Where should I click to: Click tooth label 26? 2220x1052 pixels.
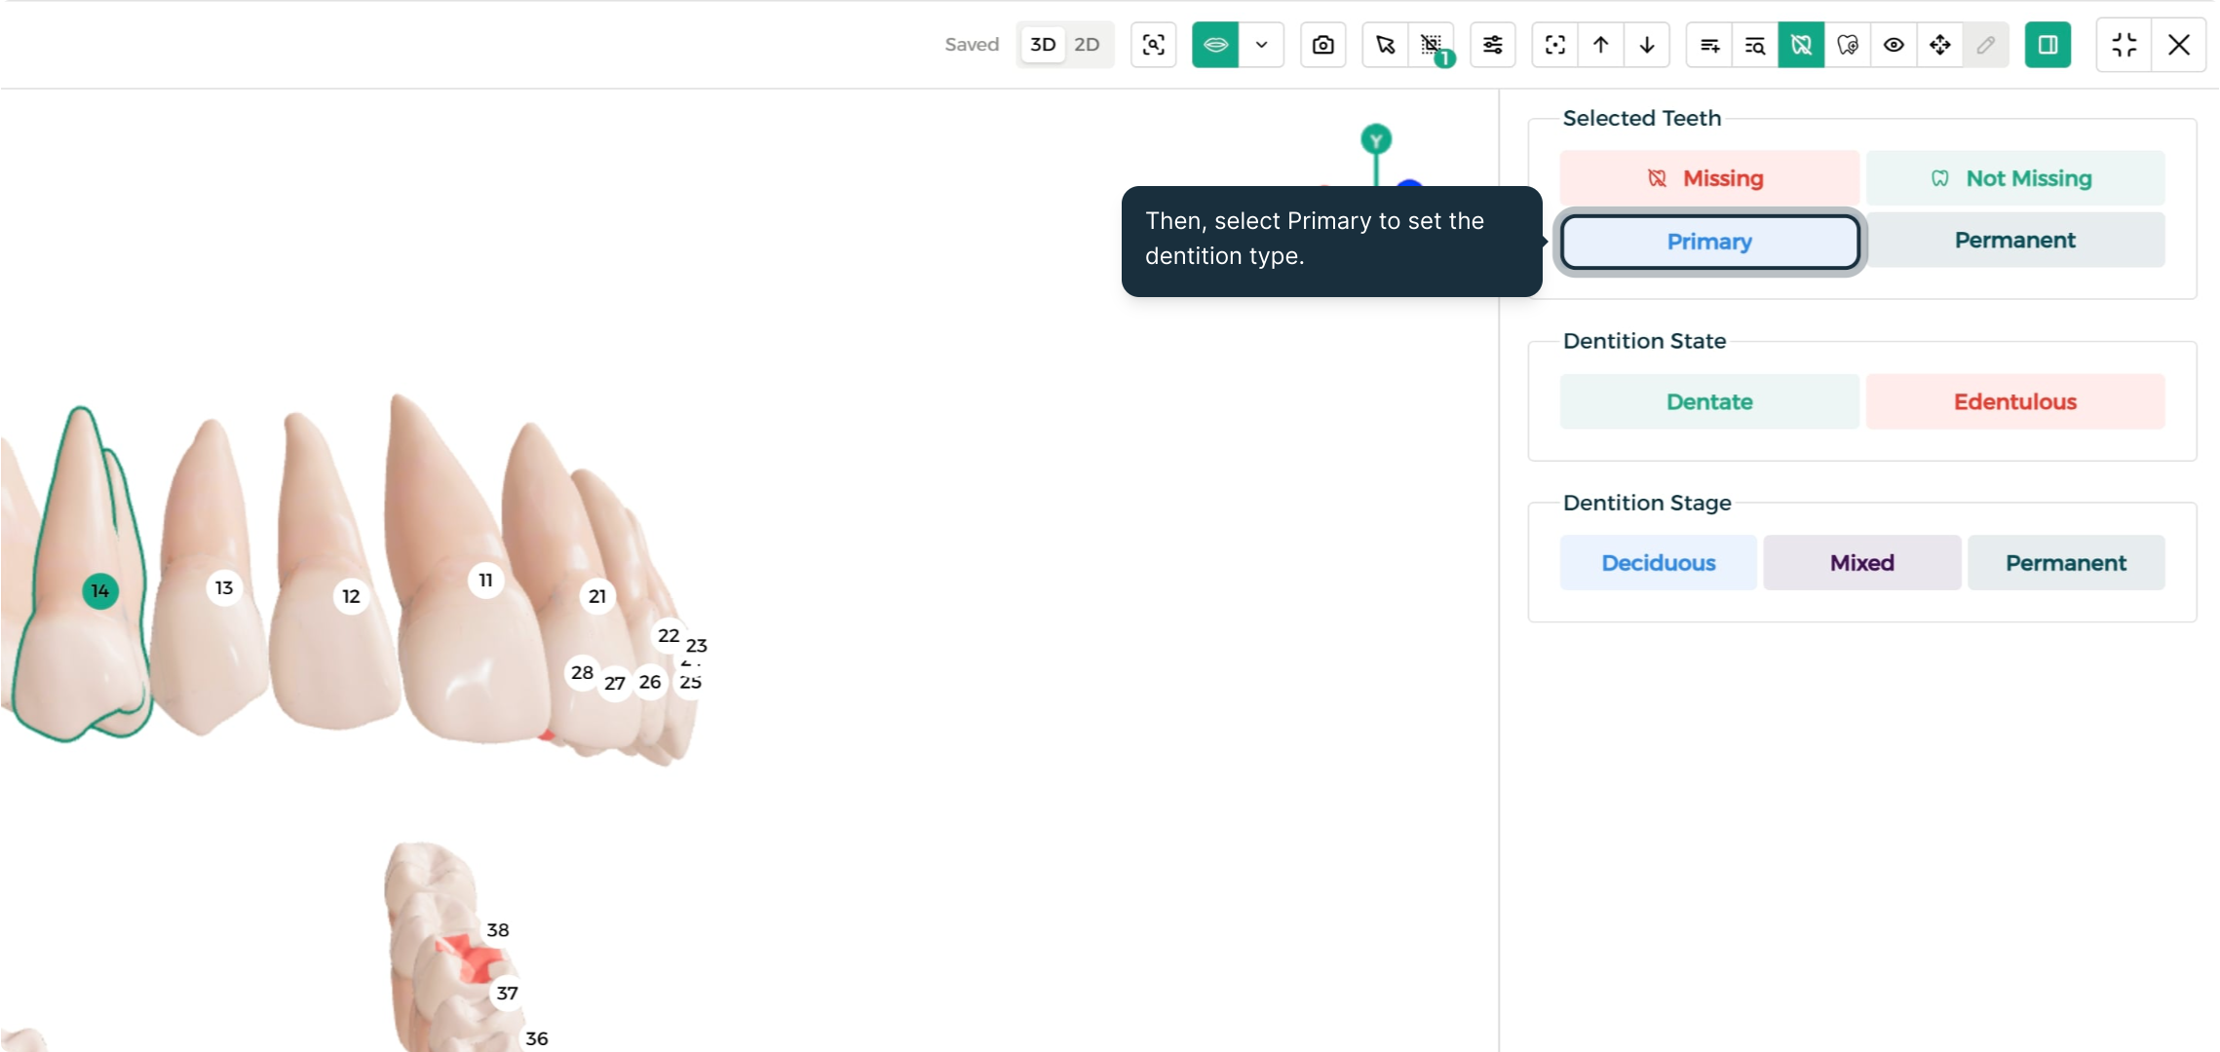pos(650,682)
